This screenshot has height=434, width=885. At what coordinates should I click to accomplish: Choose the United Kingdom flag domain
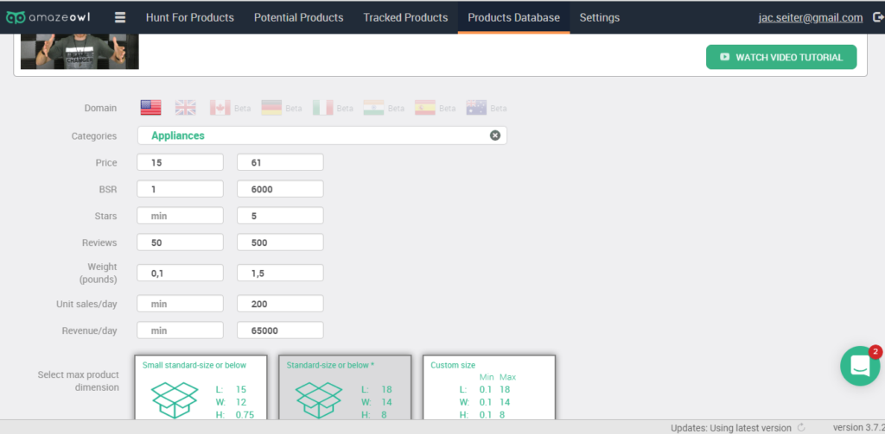tap(185, 108)
